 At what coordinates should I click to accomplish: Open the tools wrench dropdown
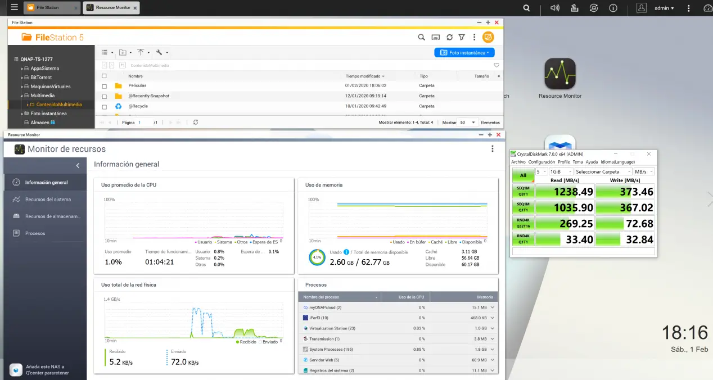pos(162,52)
